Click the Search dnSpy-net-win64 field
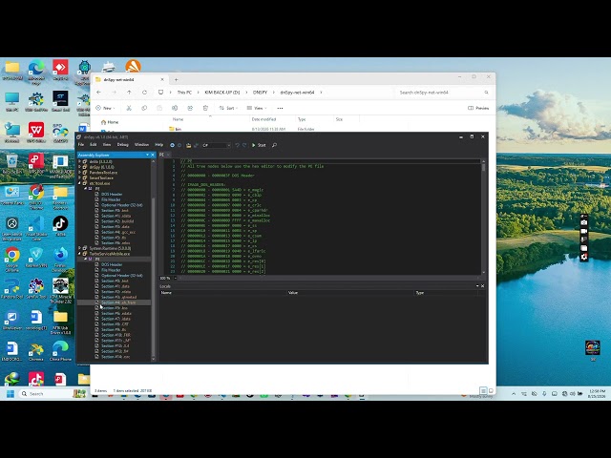Image resolution: width=611 pixels, height=458 pixels. (x=443, y=93)
